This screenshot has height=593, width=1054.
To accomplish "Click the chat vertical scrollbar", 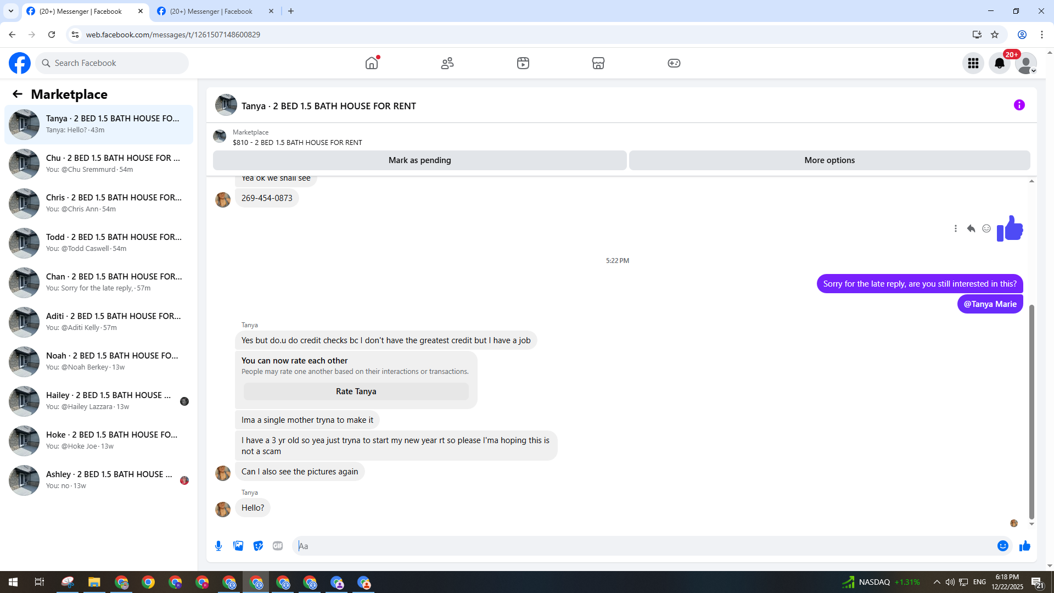I will 1031,412.
